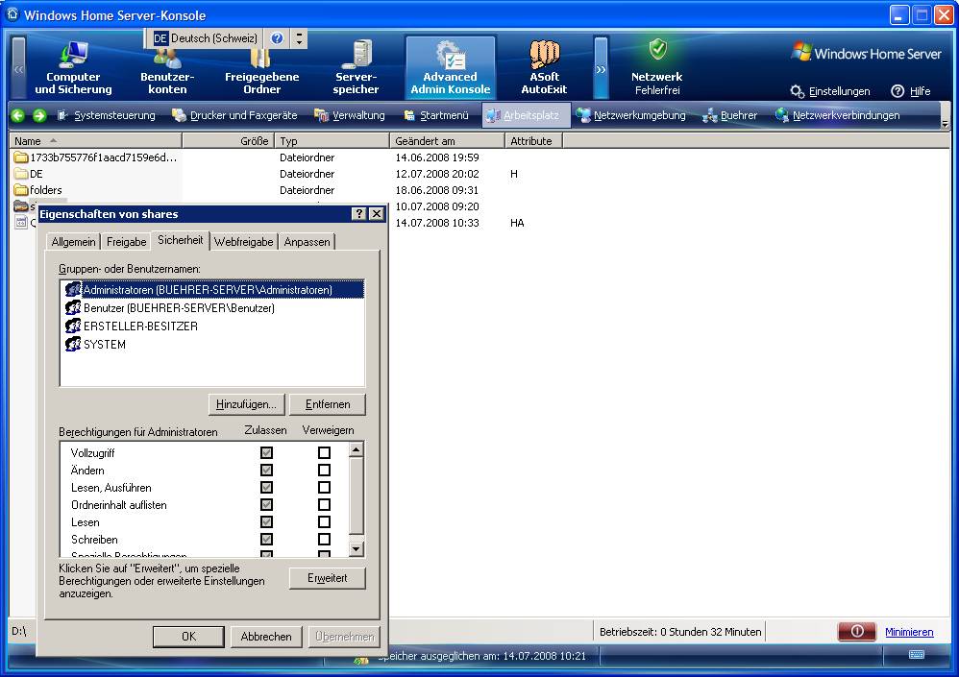Sort by Größe column header
The height and width of the screenshot is (677, 959).
tap(228, 140)
